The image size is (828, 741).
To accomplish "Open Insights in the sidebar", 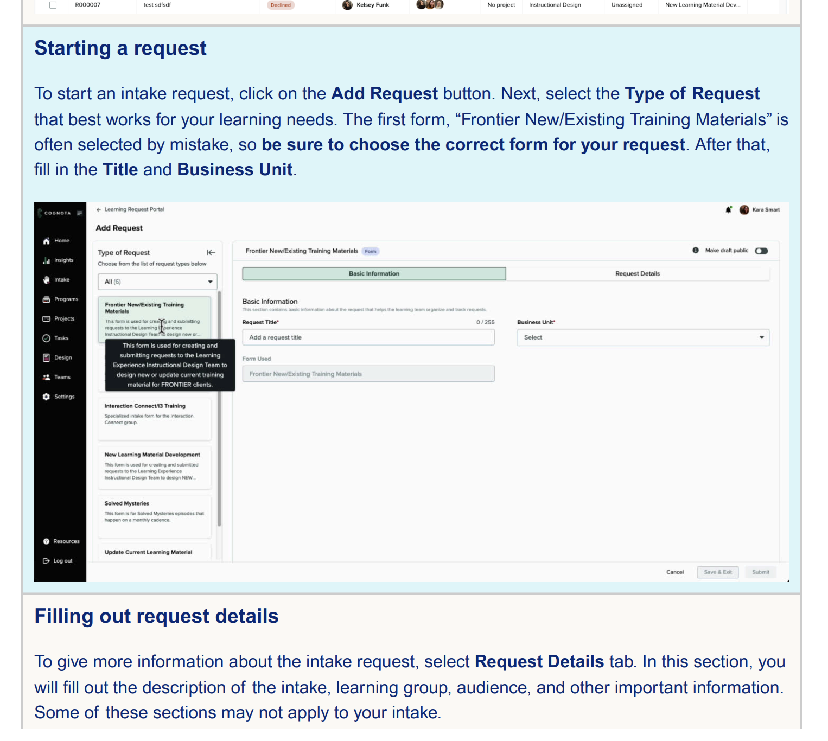I will pyautogui.click(x=58, y=260).
